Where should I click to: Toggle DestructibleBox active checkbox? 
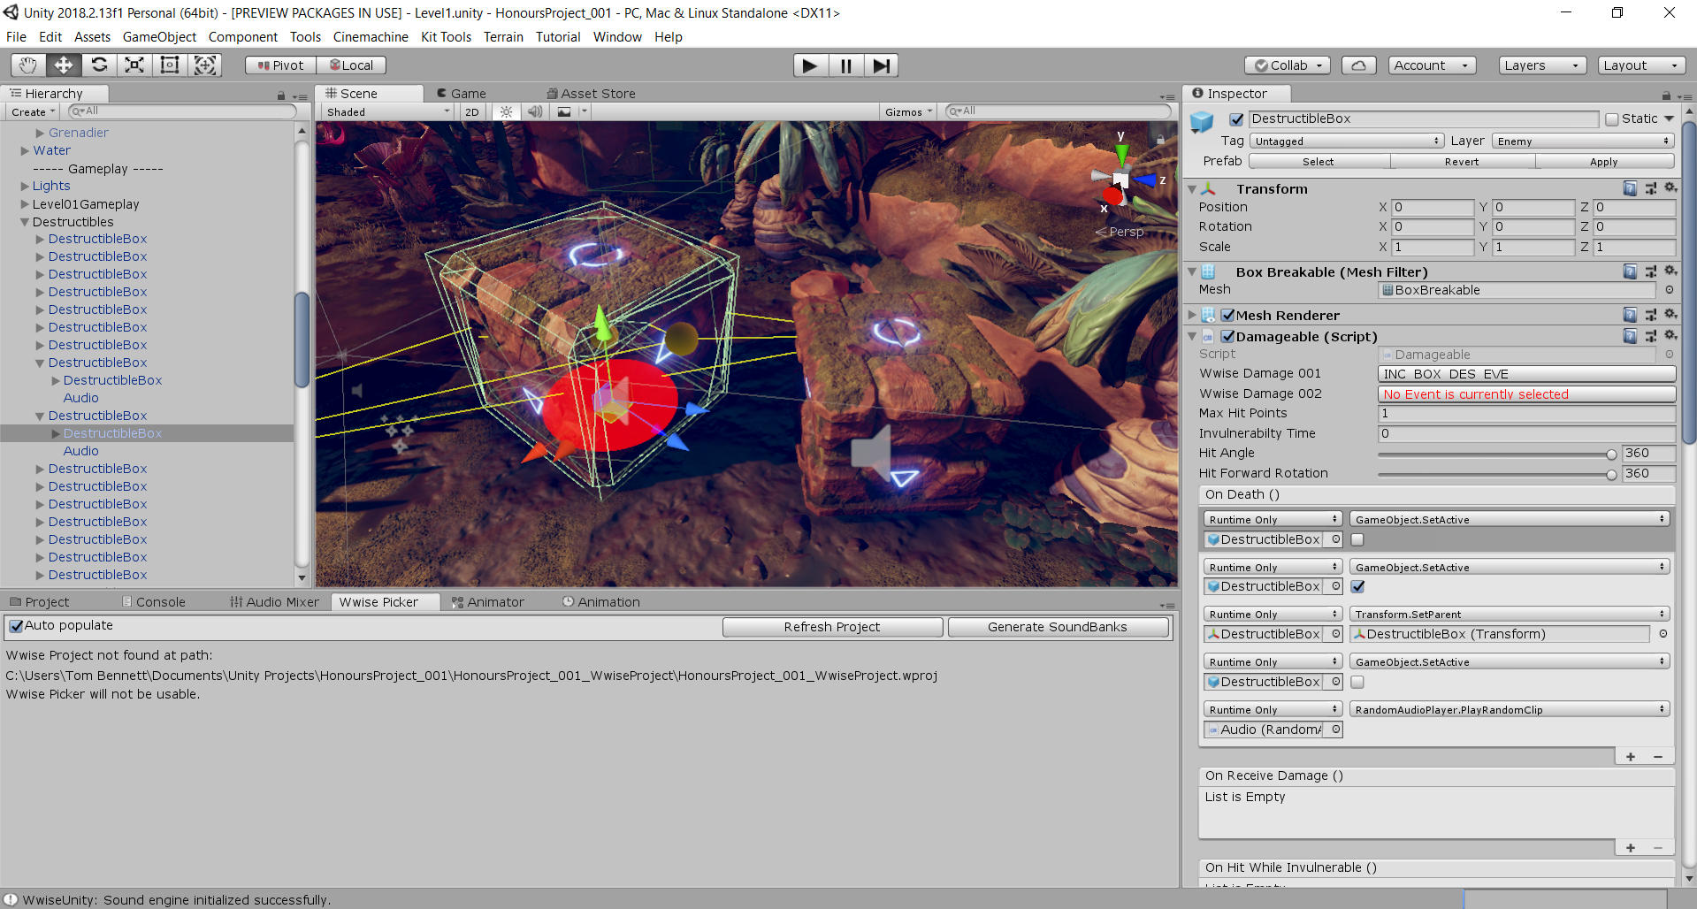[x=1236, y=119]
